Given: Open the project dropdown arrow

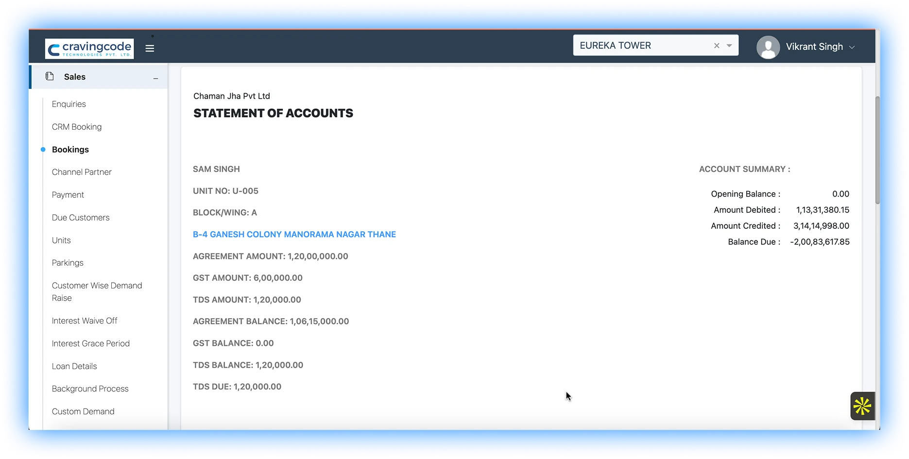Looking at the screenshot, I should [729, 46].
